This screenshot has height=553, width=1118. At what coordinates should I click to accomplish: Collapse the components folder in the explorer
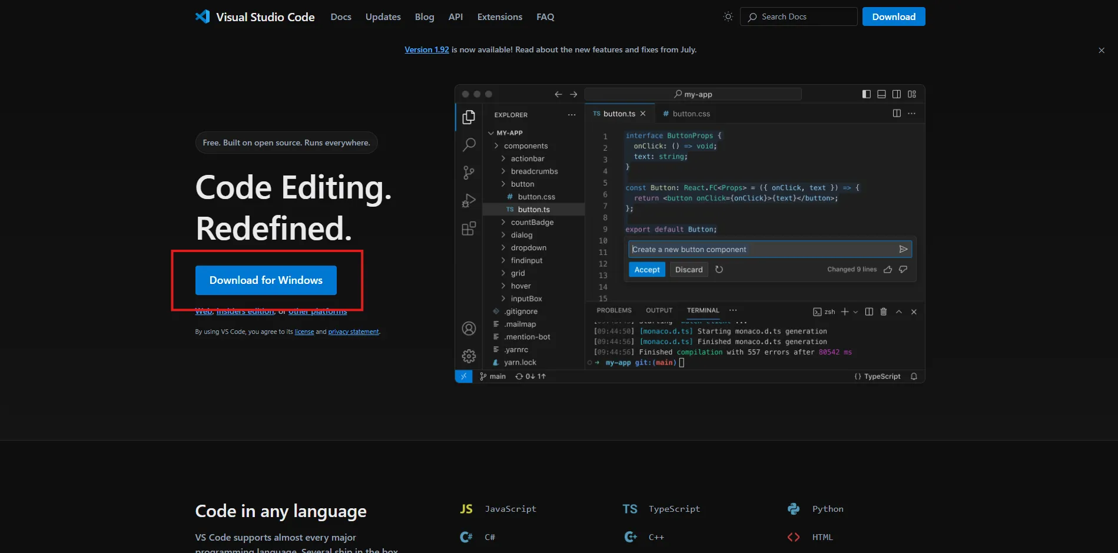pyautogui.click(x=503, y=145)
